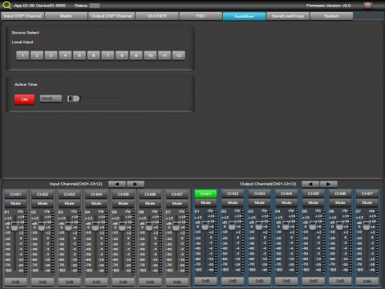
Task: Toggle Local Input source 9
Action: pyautogui.click(x=136, y=55)
